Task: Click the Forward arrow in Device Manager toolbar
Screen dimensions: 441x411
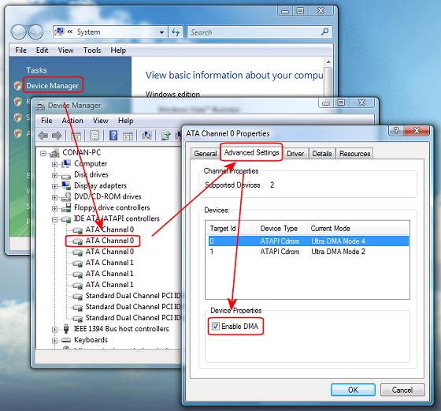Action: 57,136
